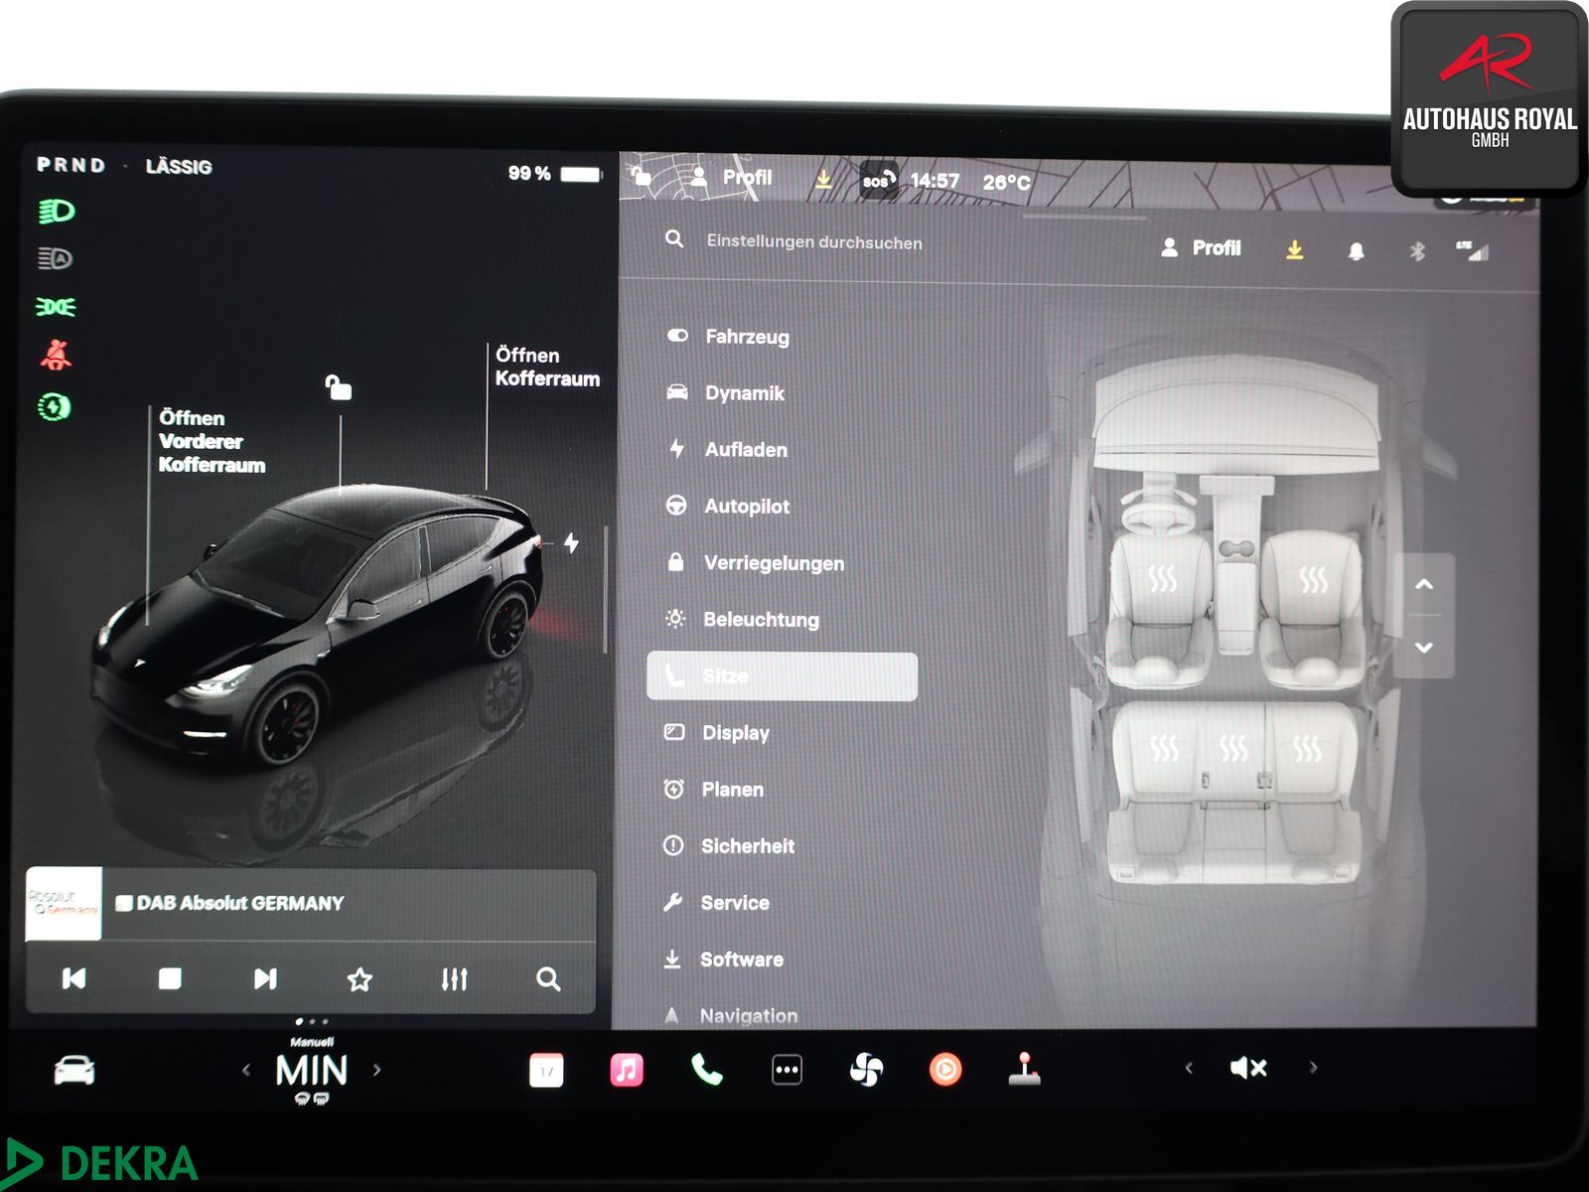Click the Absolut Germany station thumbnail

pos(64,904)
